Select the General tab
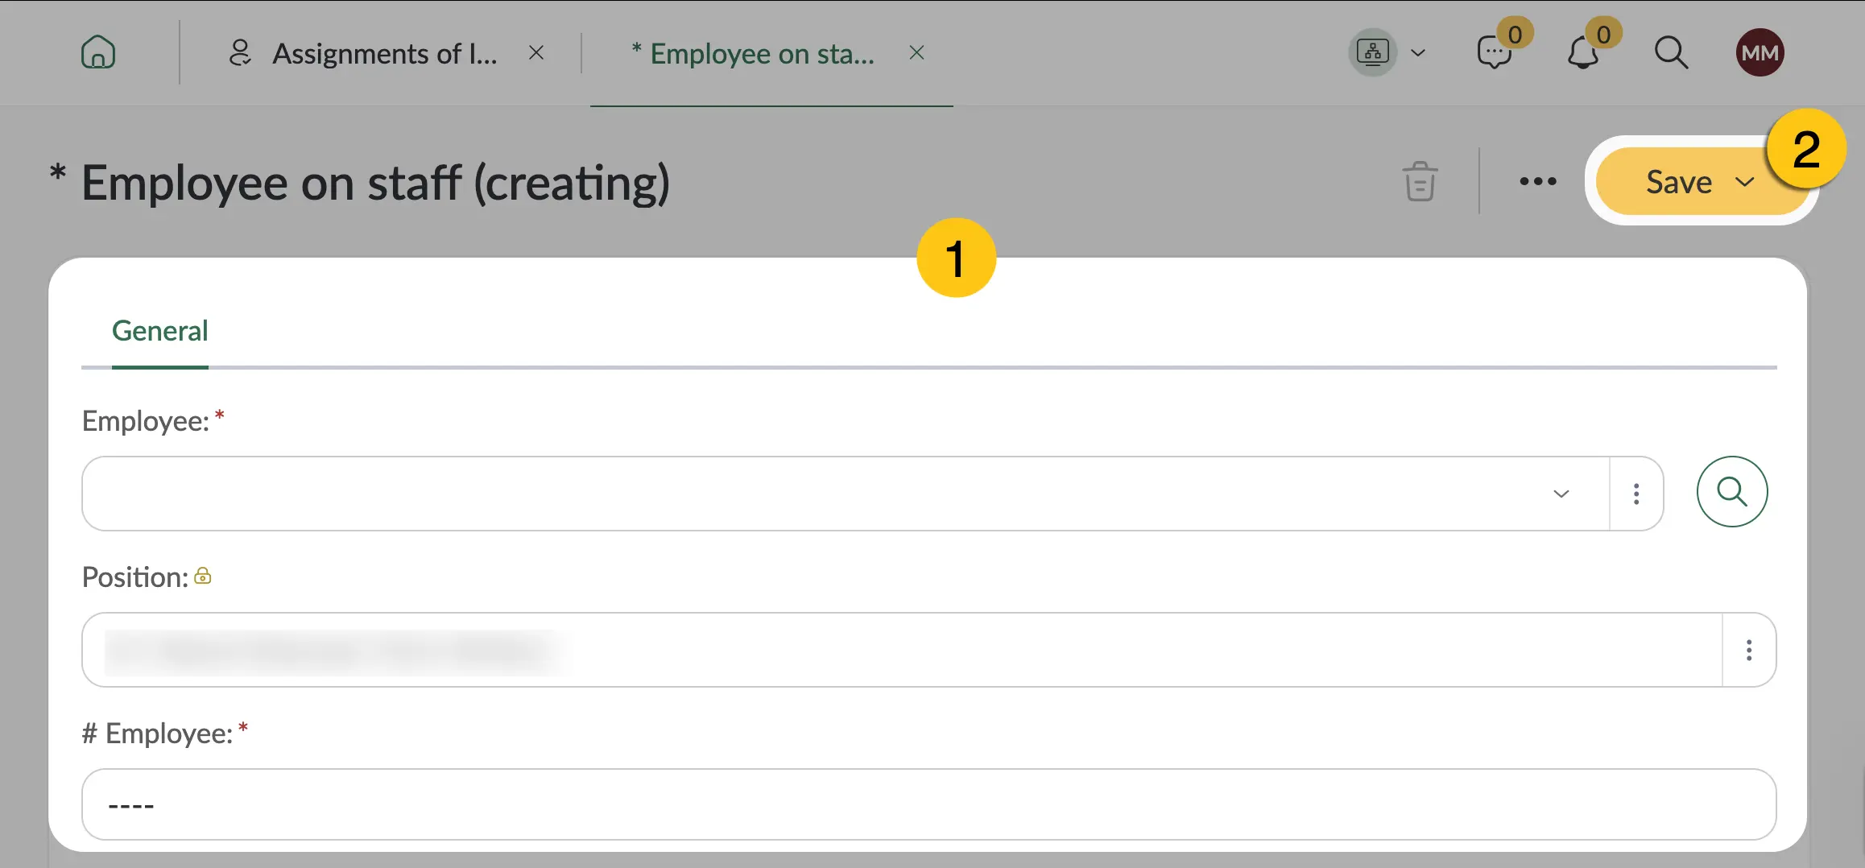The width and height of the screenshot is (1865, 868). point(159,331)
